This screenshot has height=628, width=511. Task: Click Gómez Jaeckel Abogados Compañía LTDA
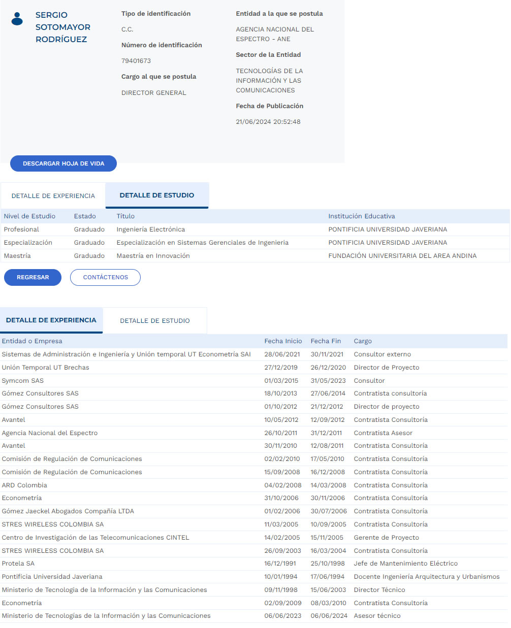(68, 511)
